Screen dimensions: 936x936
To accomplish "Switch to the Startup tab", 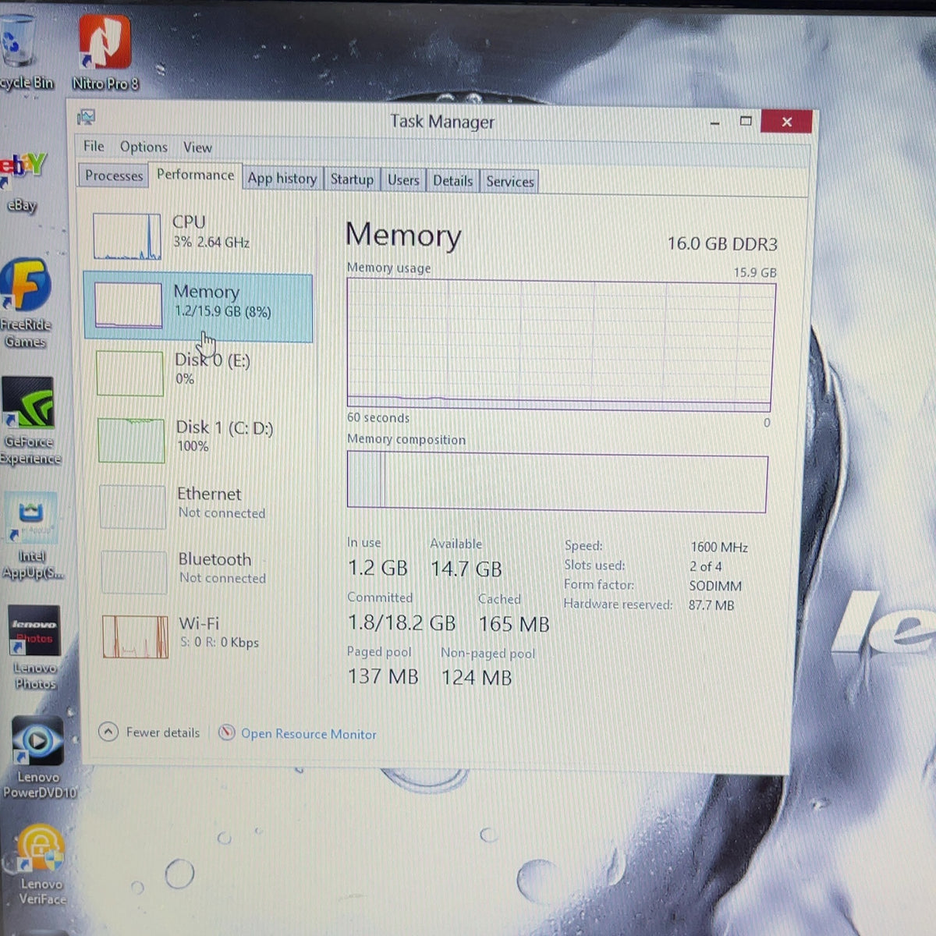I will point(352,179).
